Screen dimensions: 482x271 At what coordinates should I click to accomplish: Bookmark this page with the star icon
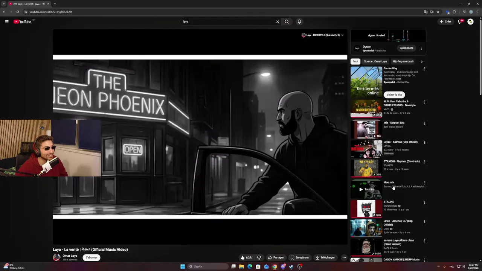[x=438, y=12]
